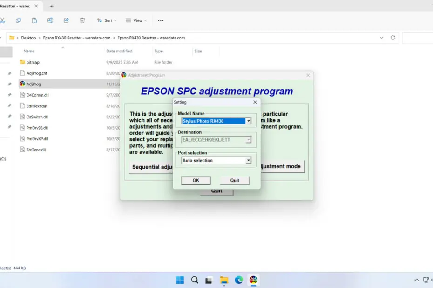Open the View dropdown in Explorer
The image size is (433, 288).
tap(136, 20)
